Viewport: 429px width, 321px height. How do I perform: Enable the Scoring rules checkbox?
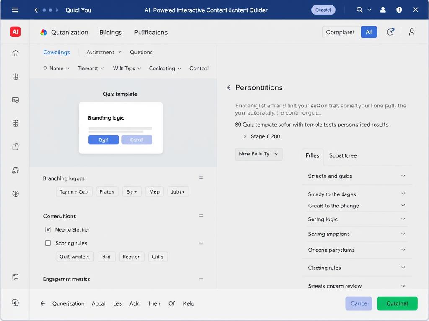point(48,243)
